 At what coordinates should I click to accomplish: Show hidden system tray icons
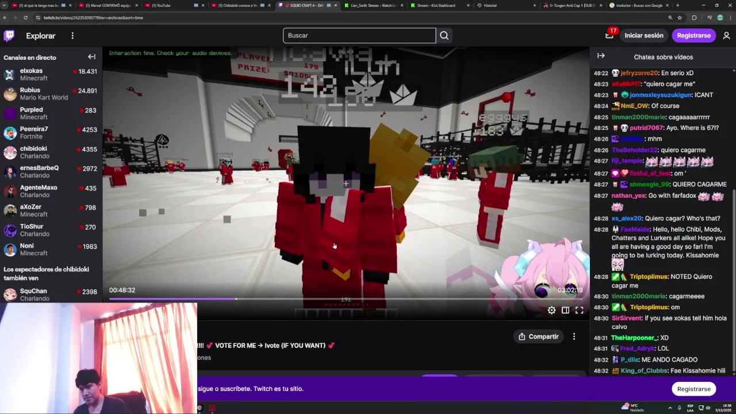670,408
